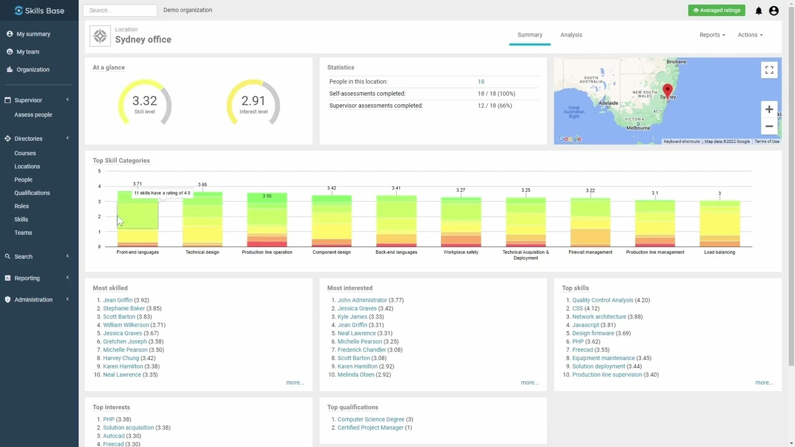Image resolution: width=795 pixels, height=447 pixels.
Task: Open the user account profile icon
Action: [x=774, y=11]
